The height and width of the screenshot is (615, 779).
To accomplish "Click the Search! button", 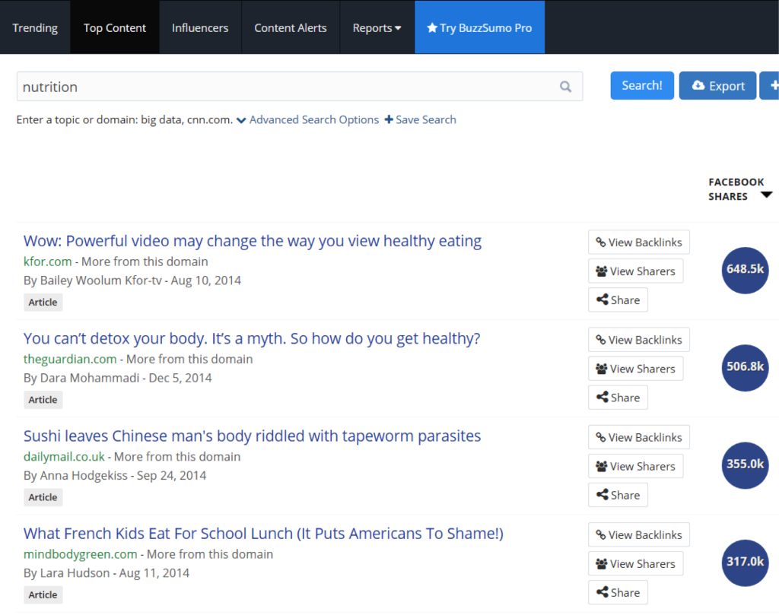I will 642,85.
